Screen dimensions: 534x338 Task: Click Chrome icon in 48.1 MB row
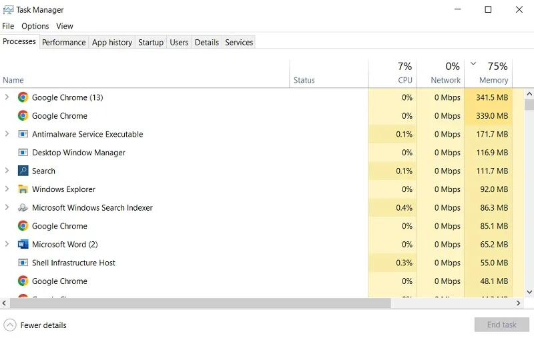click(23, 281)
